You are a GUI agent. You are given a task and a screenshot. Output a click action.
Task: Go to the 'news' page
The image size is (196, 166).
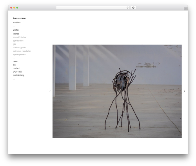(15, 61)
